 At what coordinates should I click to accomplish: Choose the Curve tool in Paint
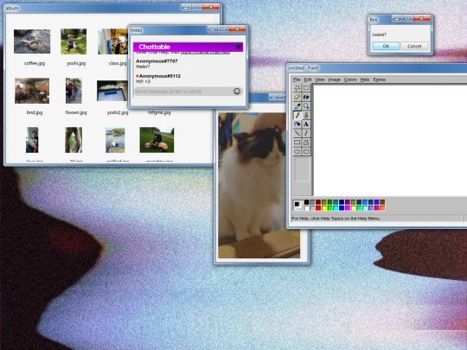pyautogui.click(x=306, y=133)
